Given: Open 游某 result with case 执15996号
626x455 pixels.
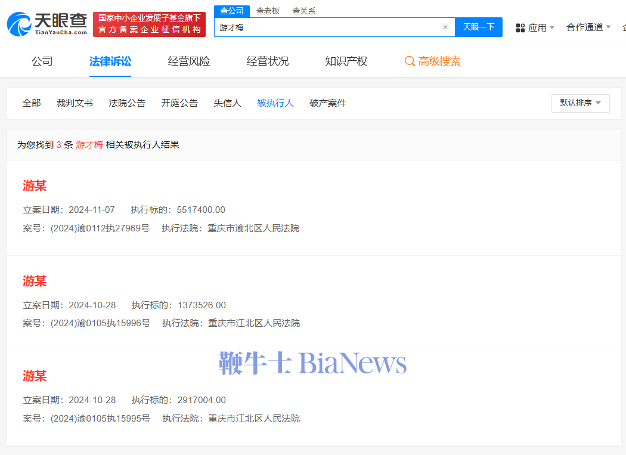Looking at the screenshot, I should click(35, 281).
